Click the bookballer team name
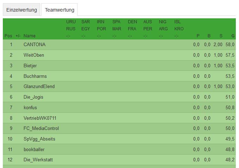Image resolution: width=239 pixels, height=168 pixels. point(34,149)
